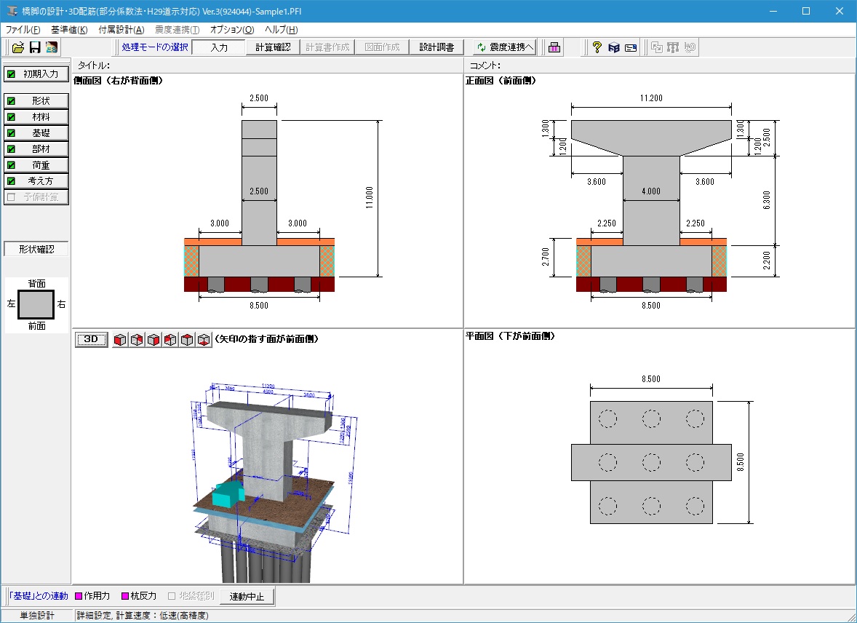
Task: Click the dark blue box toolbar icon
Action: coord(614,47)
